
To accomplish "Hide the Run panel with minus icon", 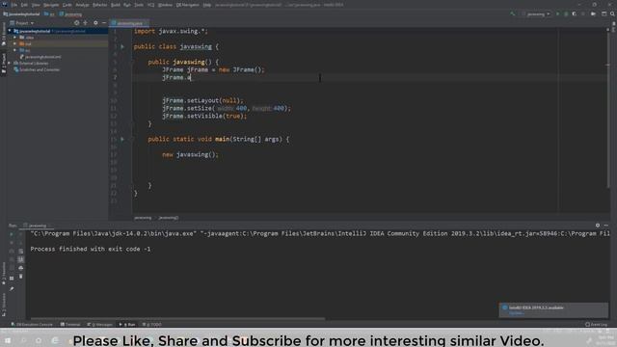I will pyautogui.click(x=606, y=226).
